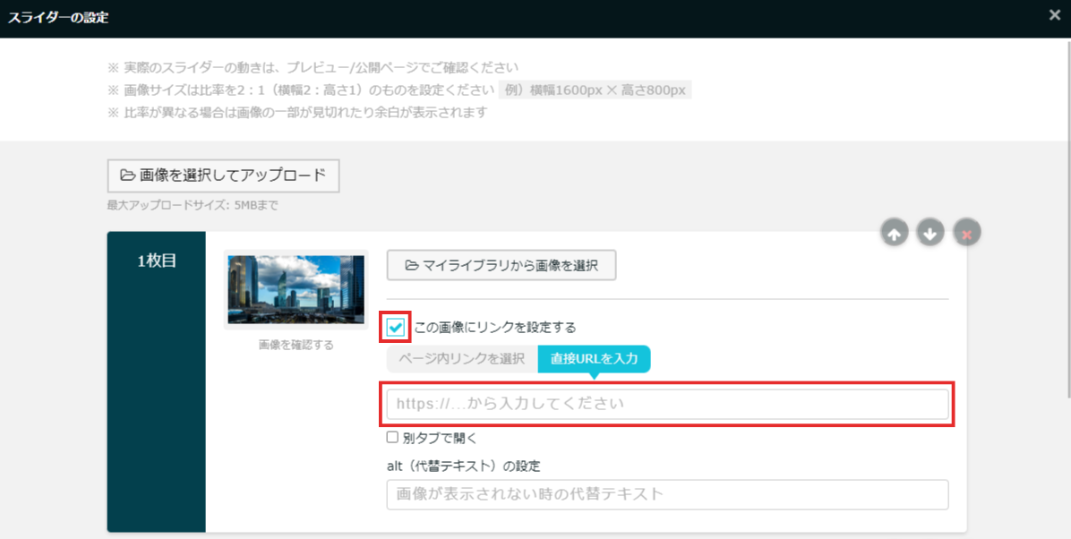Delete slide 1 with red X icon
The width and height of the screenshot is (1071, 539).
click(x=966, y=232)
